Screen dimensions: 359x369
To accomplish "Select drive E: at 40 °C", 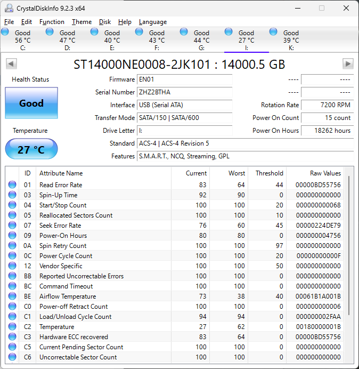I will (x=112, y=40).
